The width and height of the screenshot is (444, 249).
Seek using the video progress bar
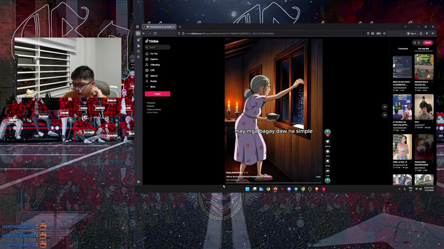pyautogui.click(x=273, y=183)
